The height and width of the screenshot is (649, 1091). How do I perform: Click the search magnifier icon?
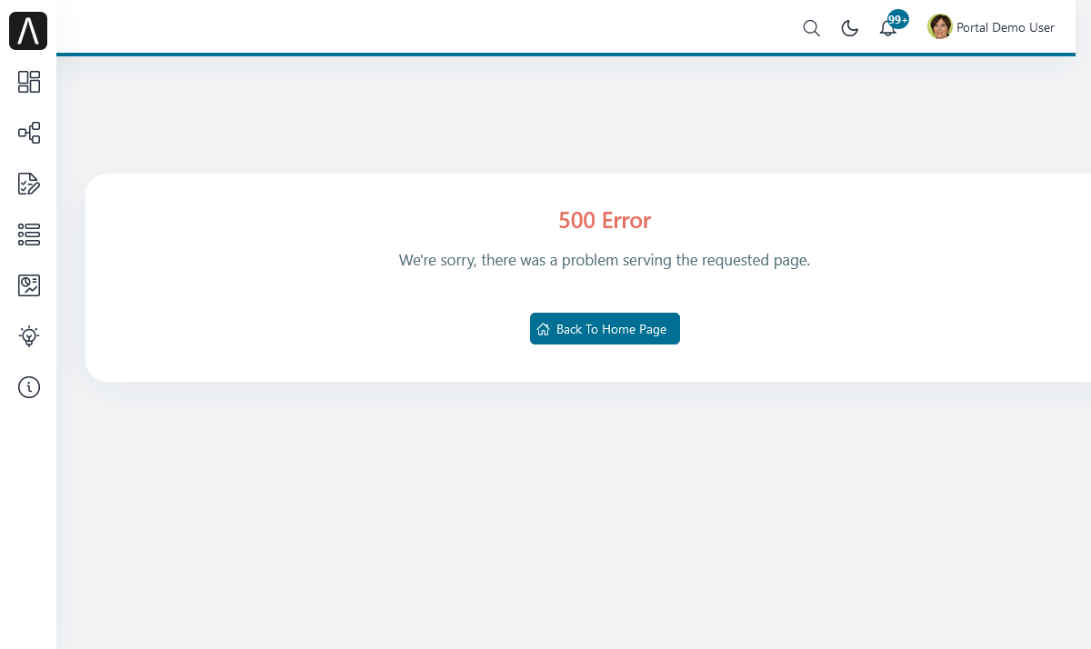tap(811, 28)
